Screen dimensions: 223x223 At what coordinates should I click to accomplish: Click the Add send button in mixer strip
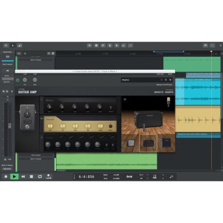[7, 168]
